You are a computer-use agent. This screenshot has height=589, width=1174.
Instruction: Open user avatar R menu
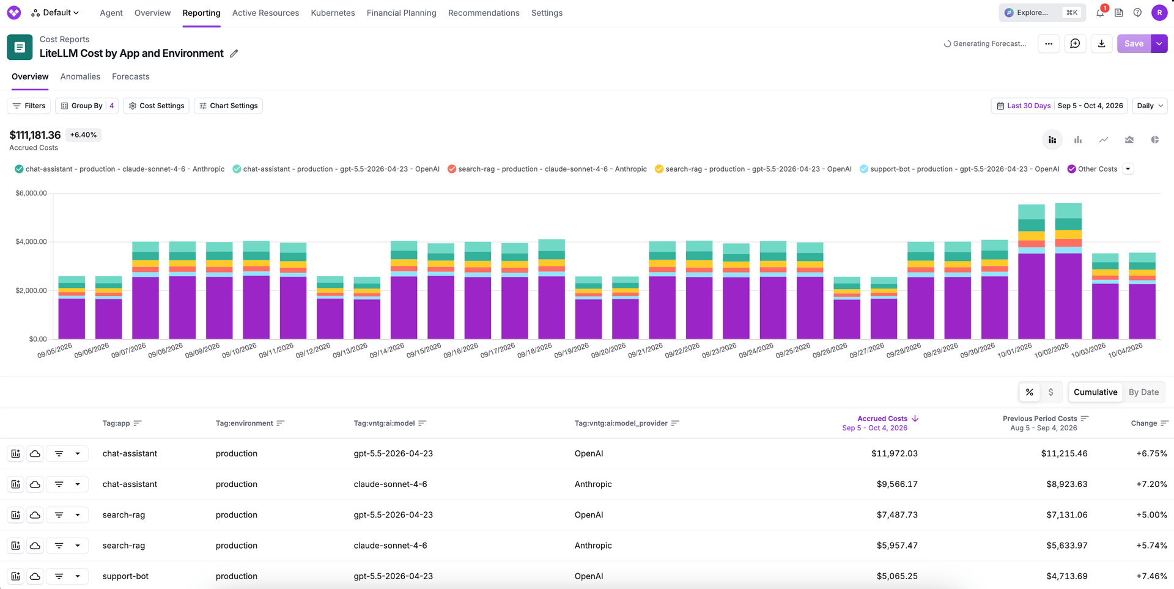pos(1159,13)
